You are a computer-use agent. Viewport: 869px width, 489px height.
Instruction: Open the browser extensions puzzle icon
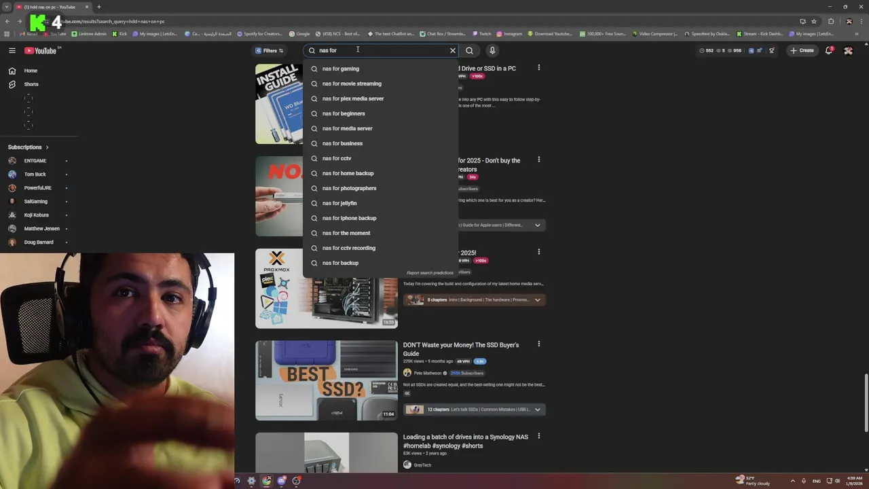[831, 21]
